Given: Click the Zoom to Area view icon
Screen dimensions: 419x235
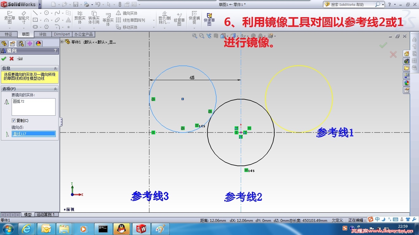Looking at the screenshot, I should coord(202,36).
